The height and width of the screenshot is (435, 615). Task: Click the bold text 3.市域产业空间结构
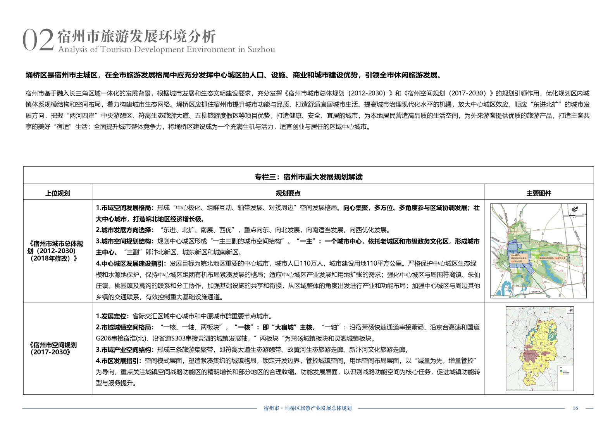point(124,350)
